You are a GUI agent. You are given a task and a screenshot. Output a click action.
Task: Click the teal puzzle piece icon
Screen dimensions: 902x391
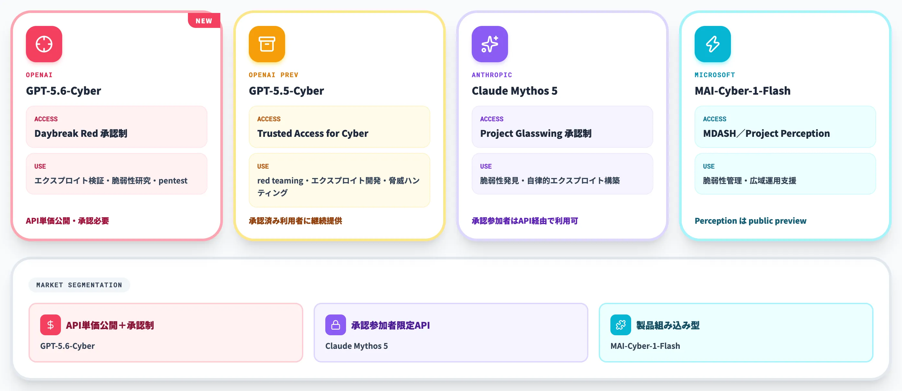pos(620,325)
